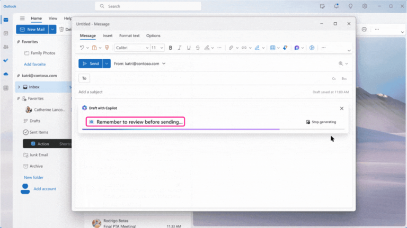407x228 pixels.
Task: Open the Calibri font name dropdown
Action: tap(131, 48)
